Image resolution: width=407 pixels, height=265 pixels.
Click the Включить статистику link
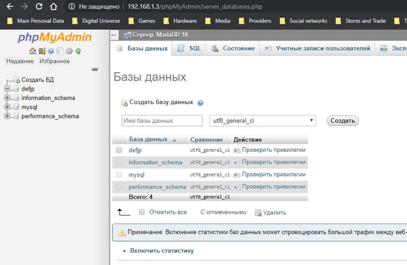pyautogui.click(x=161, y=250)
